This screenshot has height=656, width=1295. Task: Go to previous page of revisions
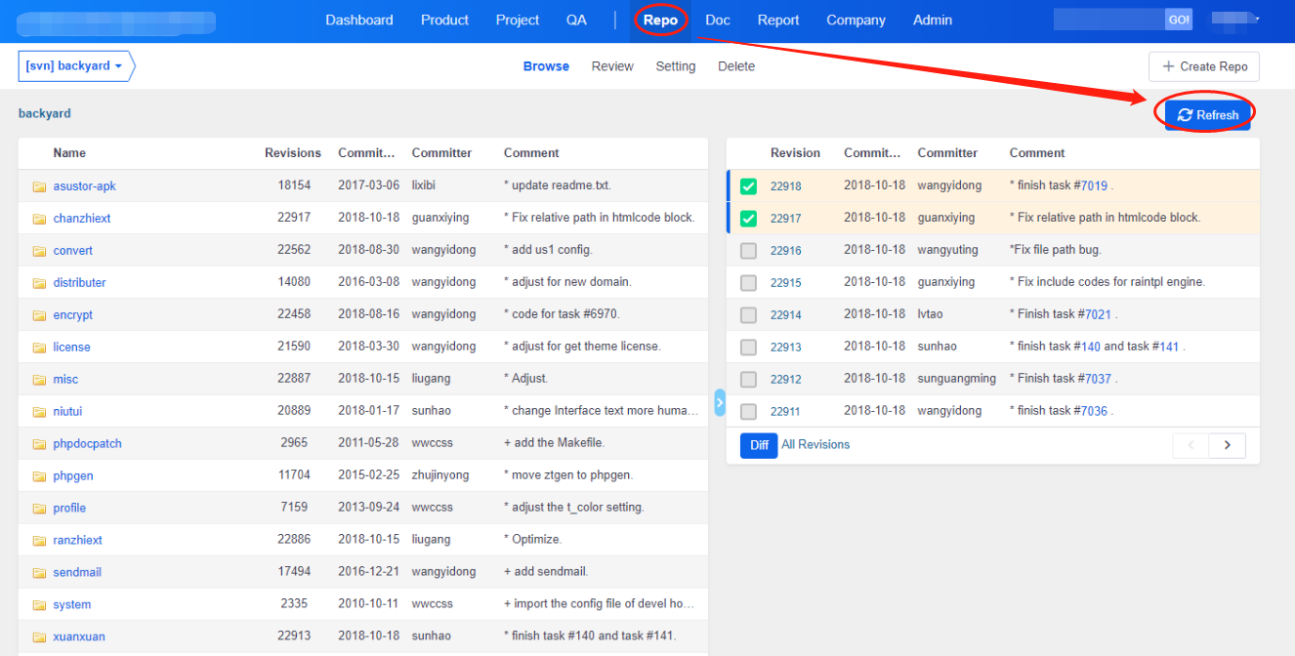1191,445
